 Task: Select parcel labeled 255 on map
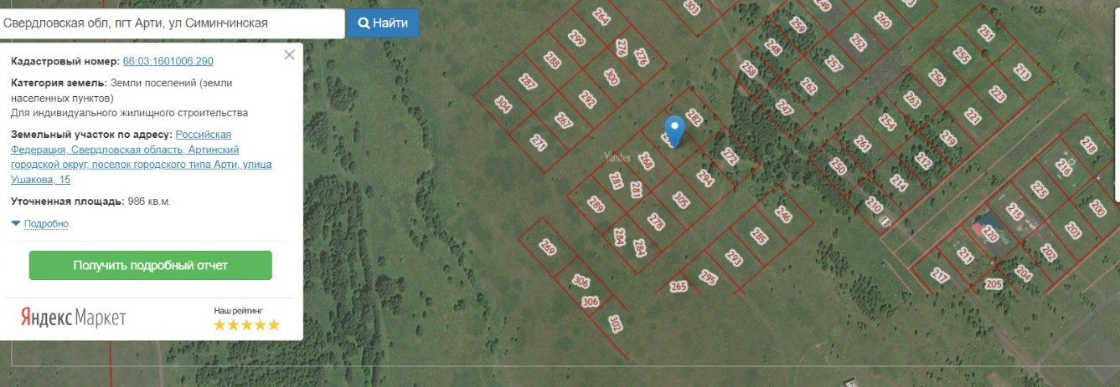[x=961, y=56]
